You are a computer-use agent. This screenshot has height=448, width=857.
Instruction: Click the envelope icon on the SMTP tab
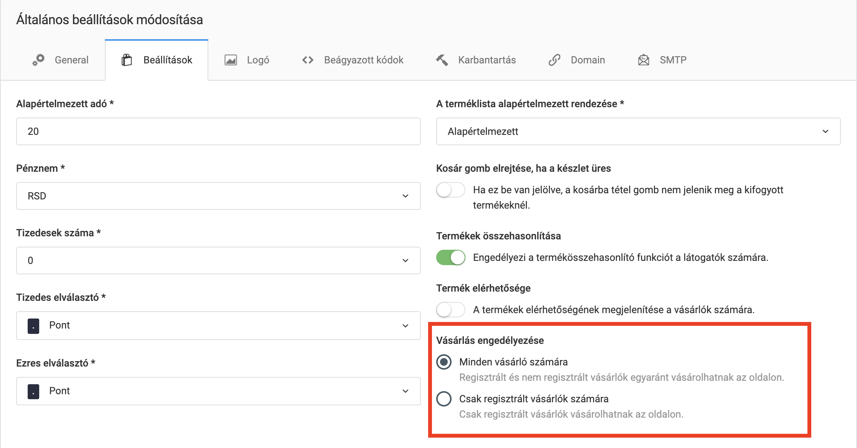pos(643,60)
